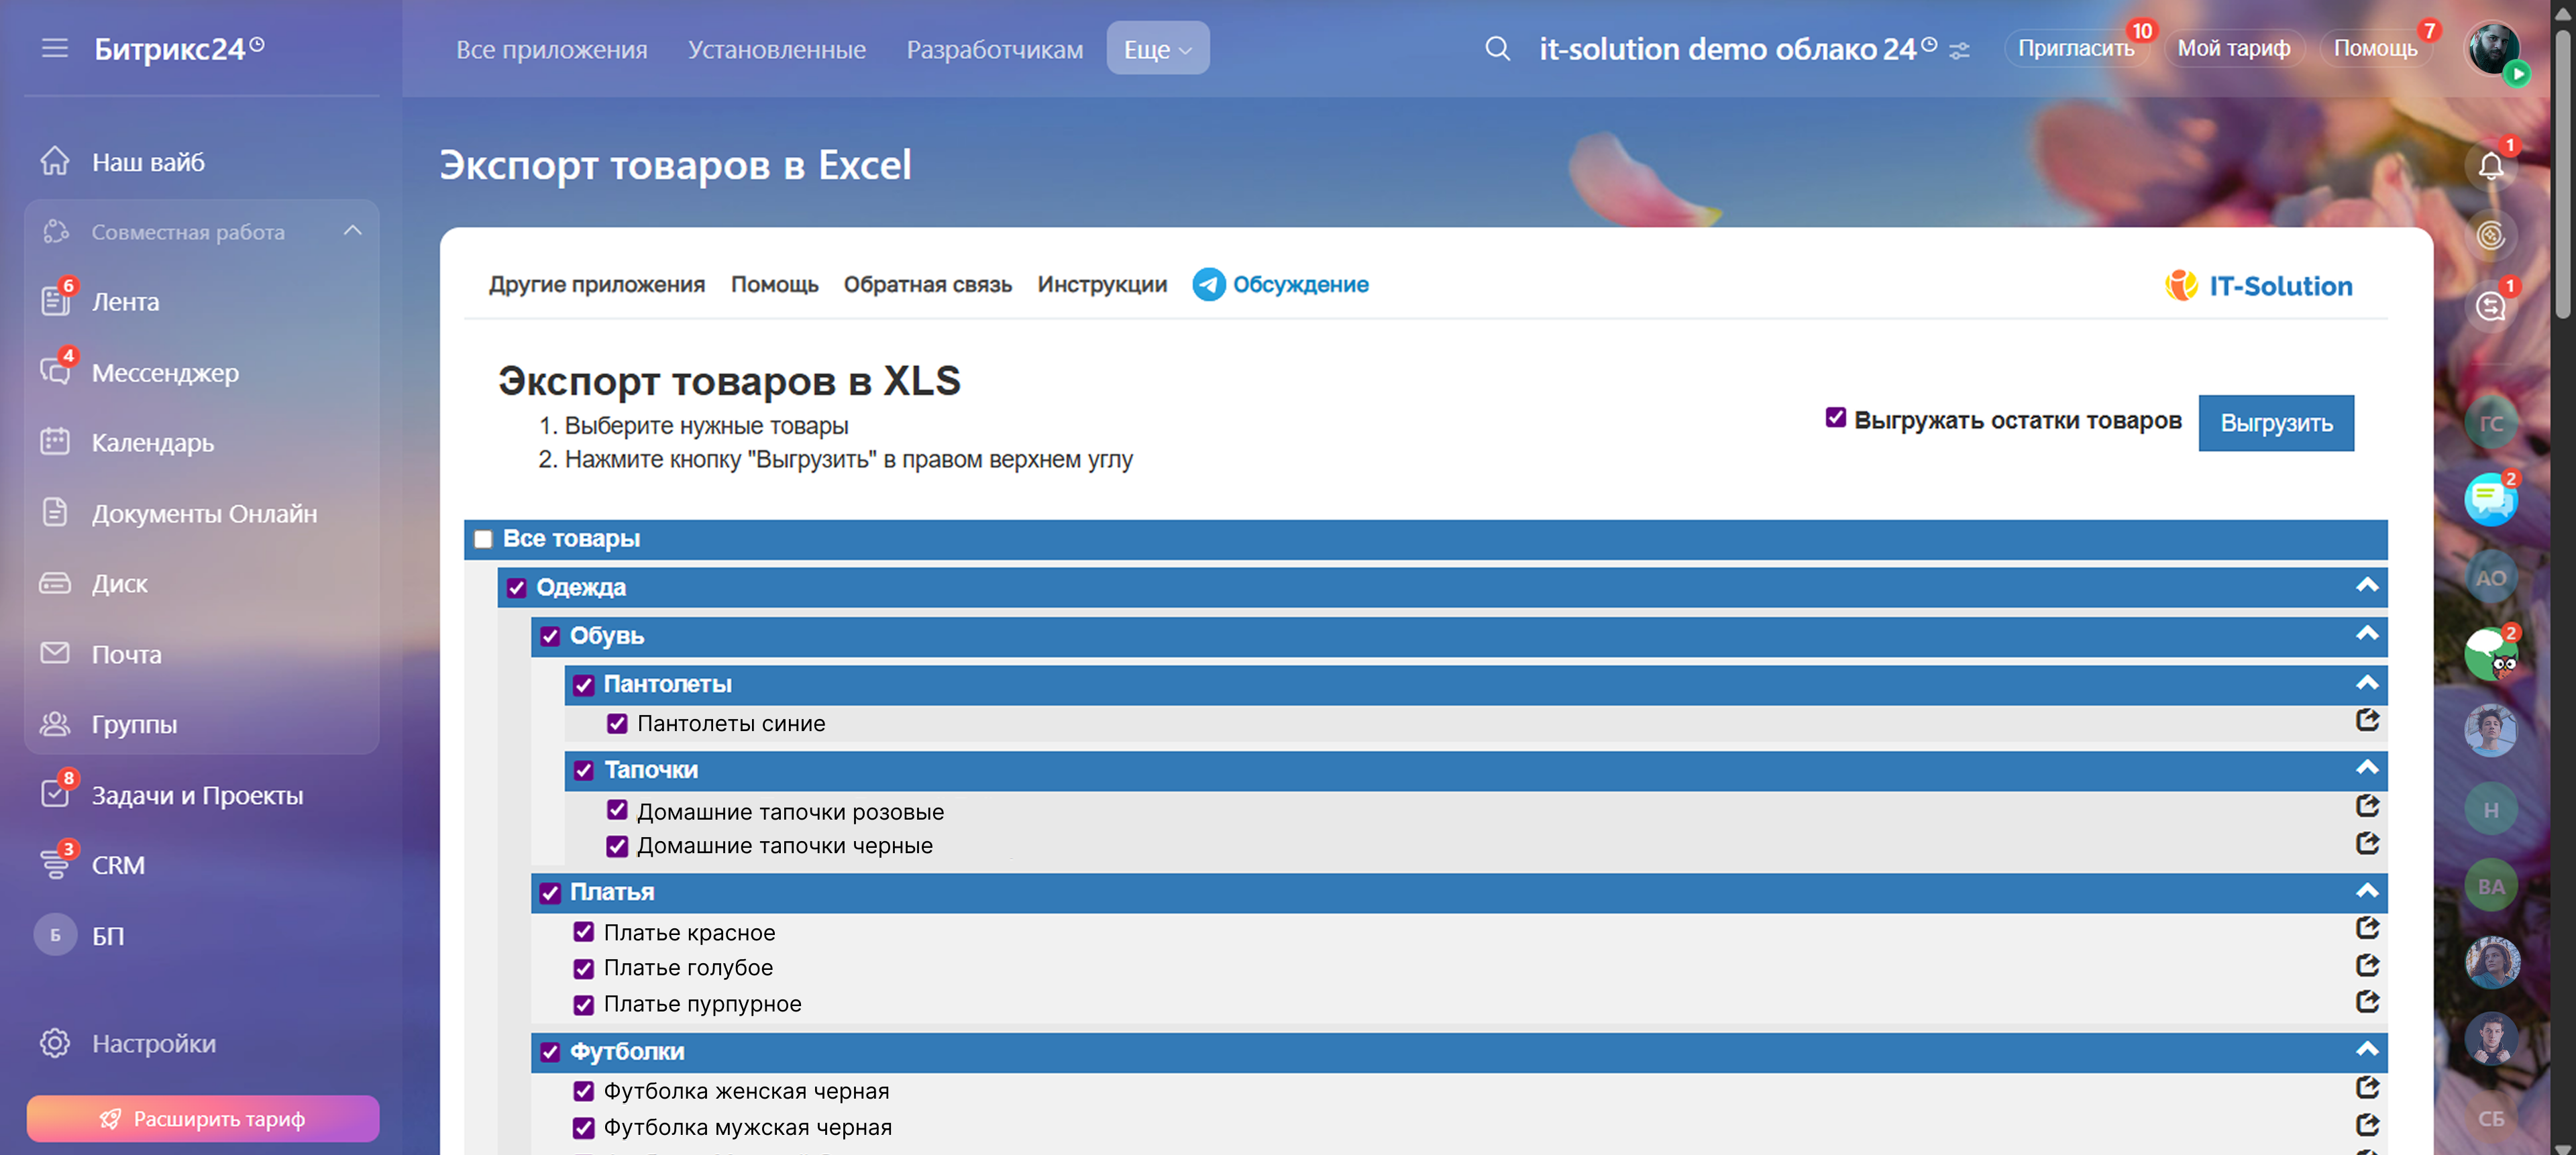The height and width of the screenshot is (1155, 2576).
Task: Open the notifications bell icon
Action: click(x=2490, y=166)
